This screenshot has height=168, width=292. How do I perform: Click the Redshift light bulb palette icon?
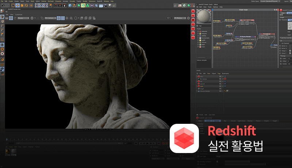[193, 15]
